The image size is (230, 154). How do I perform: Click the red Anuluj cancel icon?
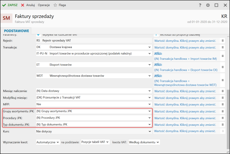23,5
